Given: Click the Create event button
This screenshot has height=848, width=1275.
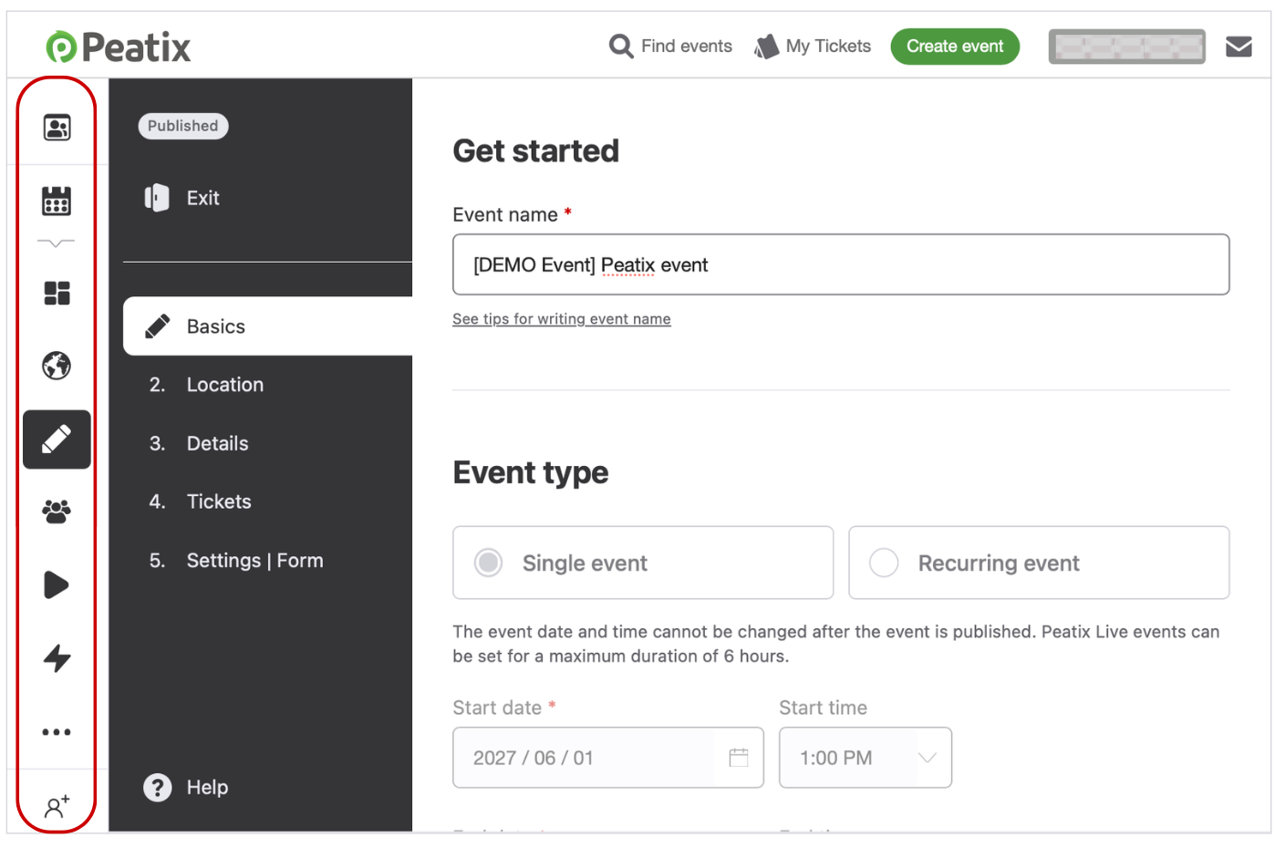Looking at the screenshot, I should (x=955, y=47).
